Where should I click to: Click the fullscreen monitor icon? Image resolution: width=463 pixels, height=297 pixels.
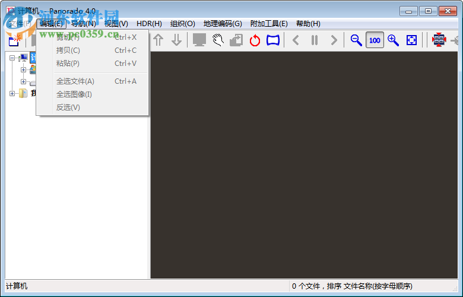[199, 40]
